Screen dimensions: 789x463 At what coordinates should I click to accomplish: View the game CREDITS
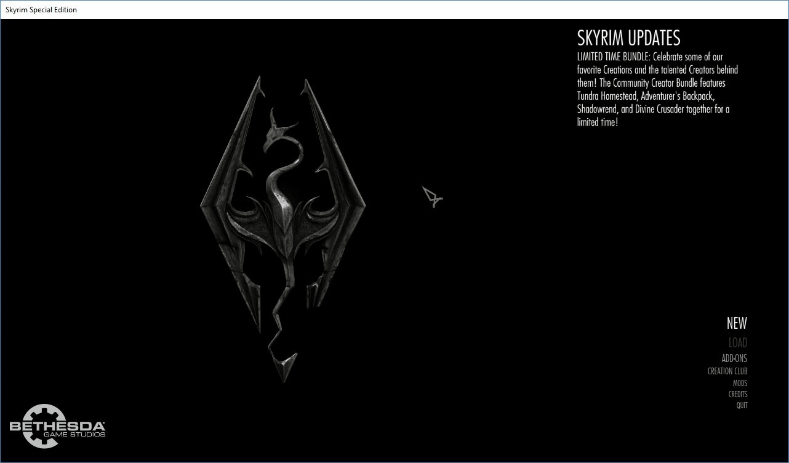click(x=737, y=394)
